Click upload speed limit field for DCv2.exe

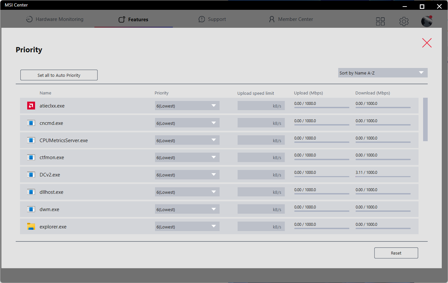(x=261, y=175)
